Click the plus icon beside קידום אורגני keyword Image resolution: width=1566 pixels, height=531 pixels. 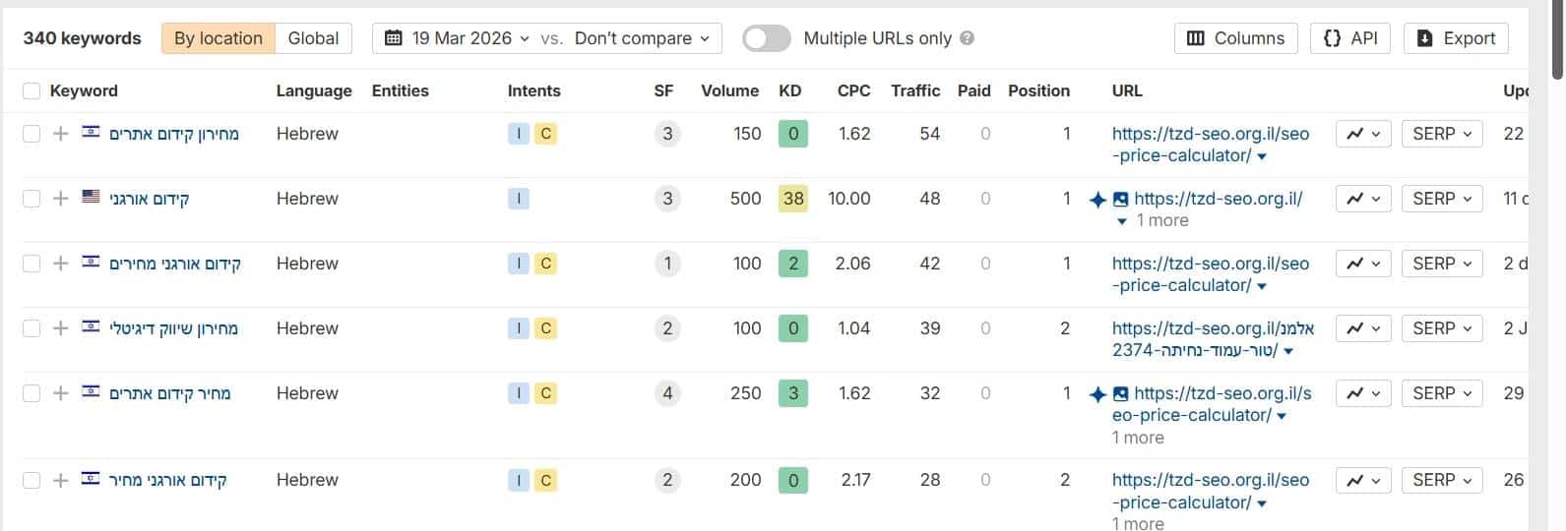[60, 199]
